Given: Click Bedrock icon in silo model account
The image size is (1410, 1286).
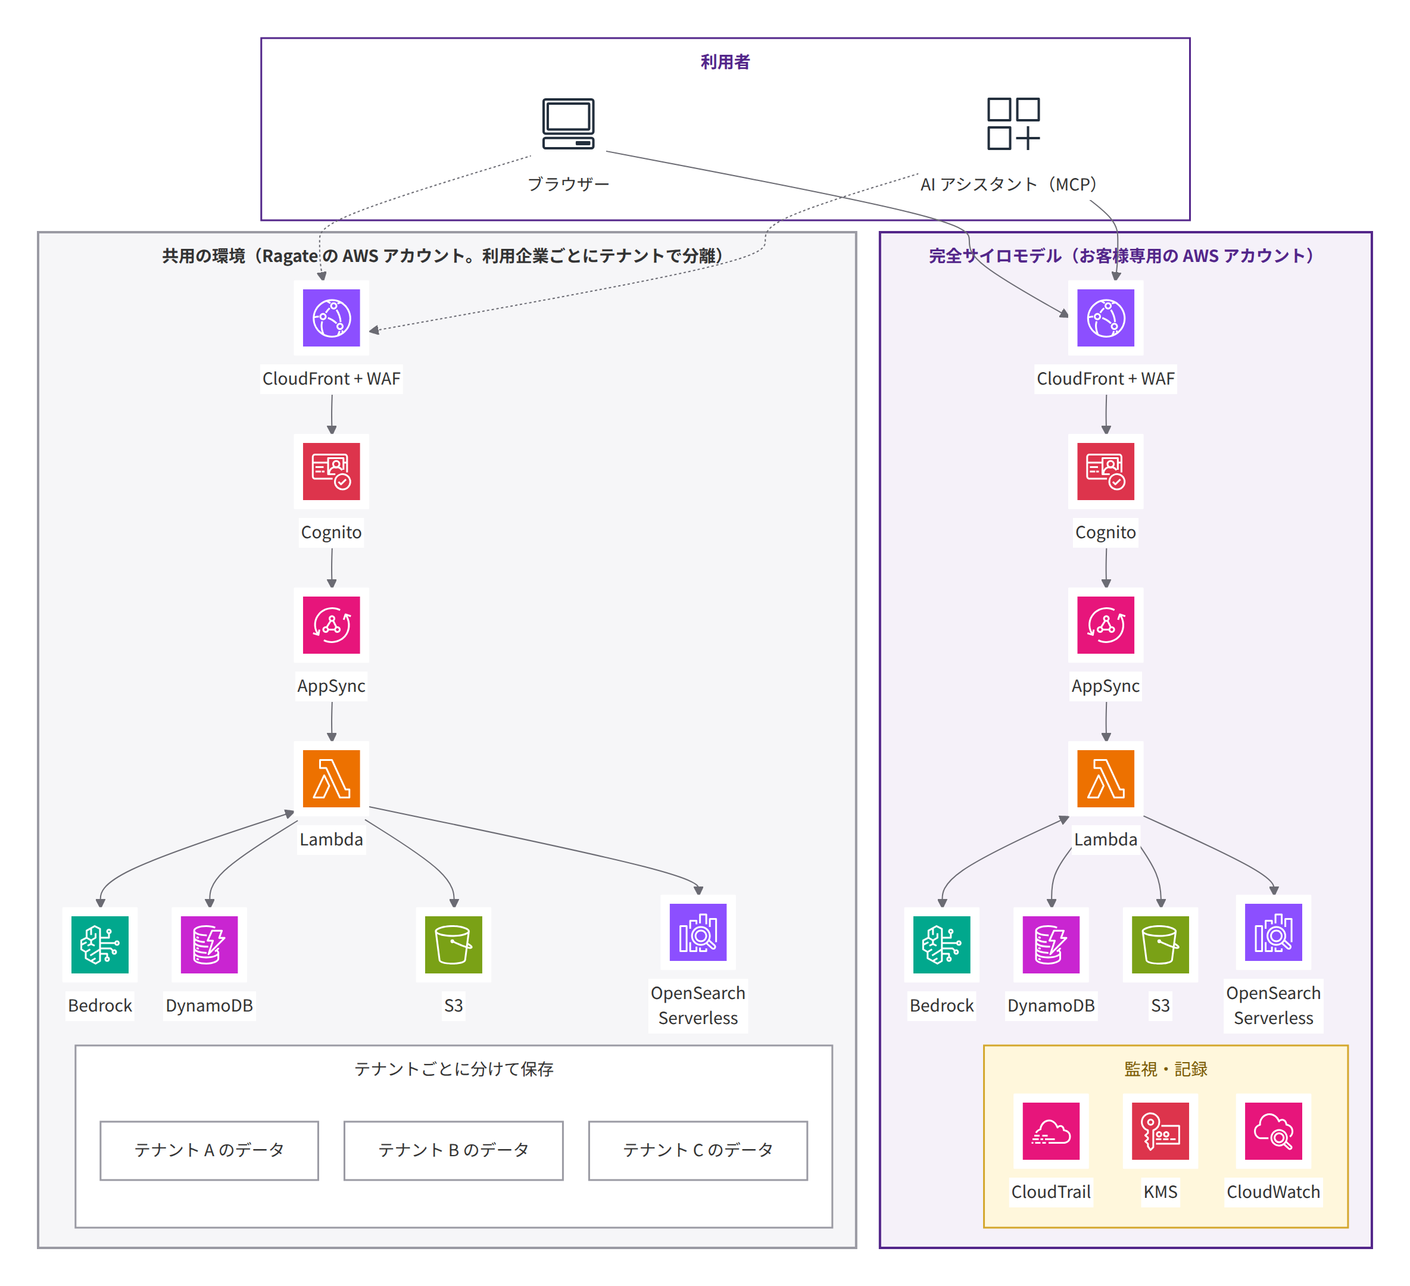Looking at the screenshot, I should tap(941, 945).
